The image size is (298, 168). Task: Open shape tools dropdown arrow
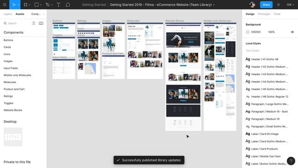pyautogui.click(x=41, y=5)
